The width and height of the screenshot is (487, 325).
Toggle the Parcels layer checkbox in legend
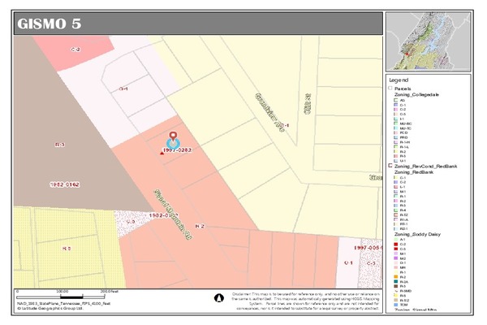pos(391,89)
